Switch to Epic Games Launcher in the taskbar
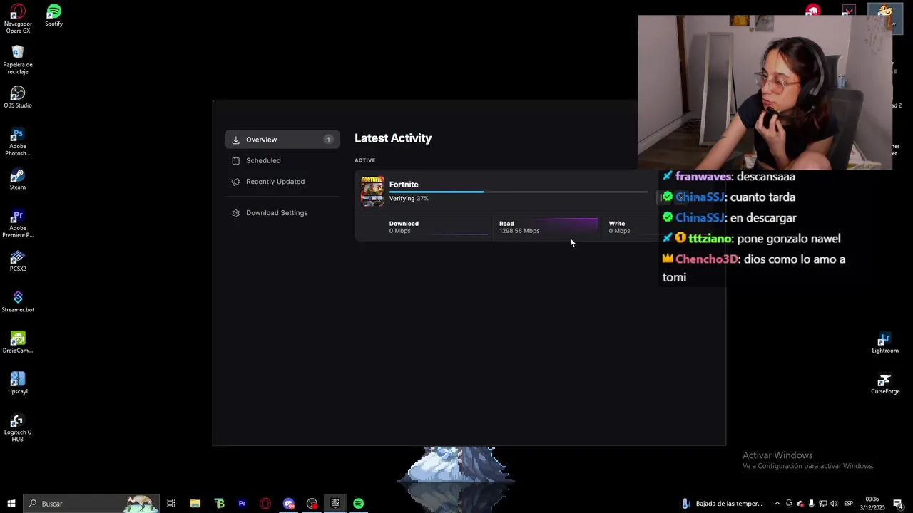 (335, 504)
